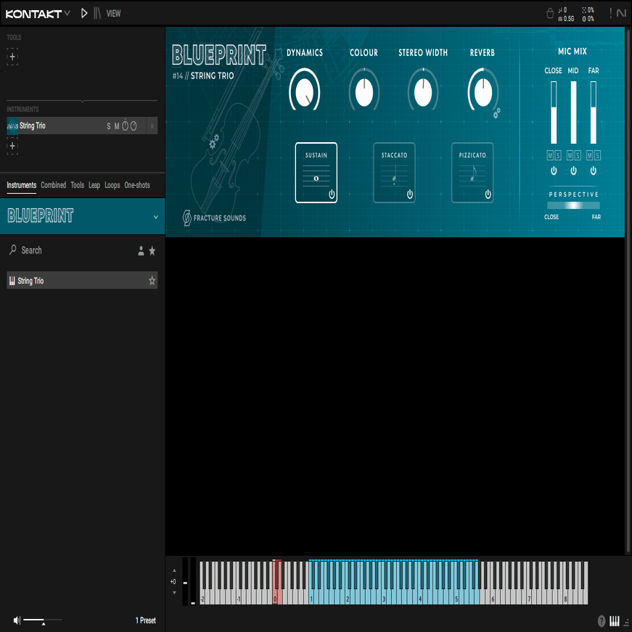Click the Native Instruments NI logo

point(621,13)
